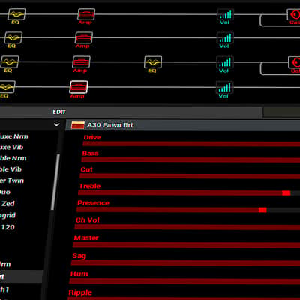300x300 pixels.
Task: Click the highlighted Amp block in the fourth row
Action: tap(79, 87)
